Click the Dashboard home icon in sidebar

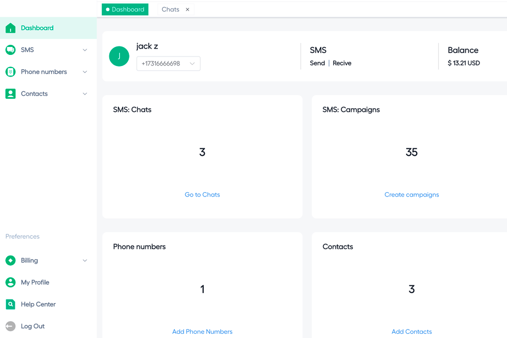tap(11, 28)
